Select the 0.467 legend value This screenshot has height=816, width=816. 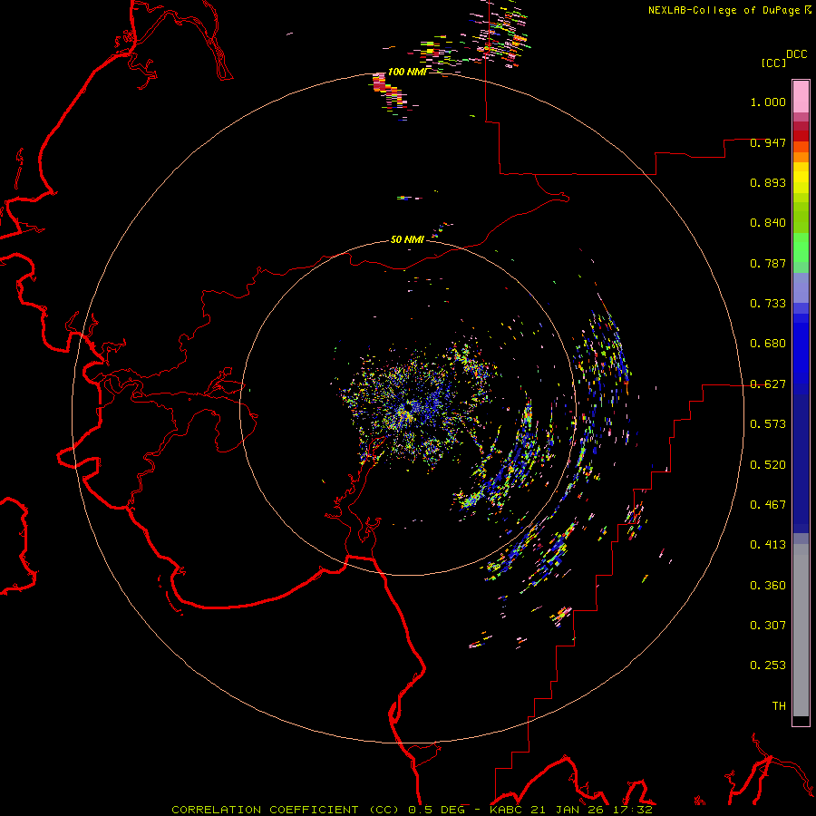768,505
